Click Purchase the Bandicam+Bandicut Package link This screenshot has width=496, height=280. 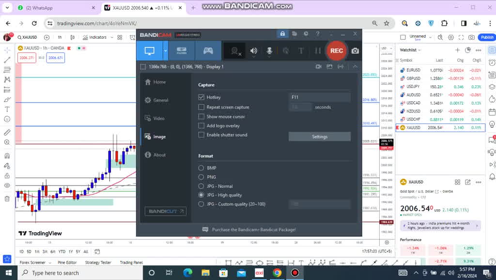(253, 230)
